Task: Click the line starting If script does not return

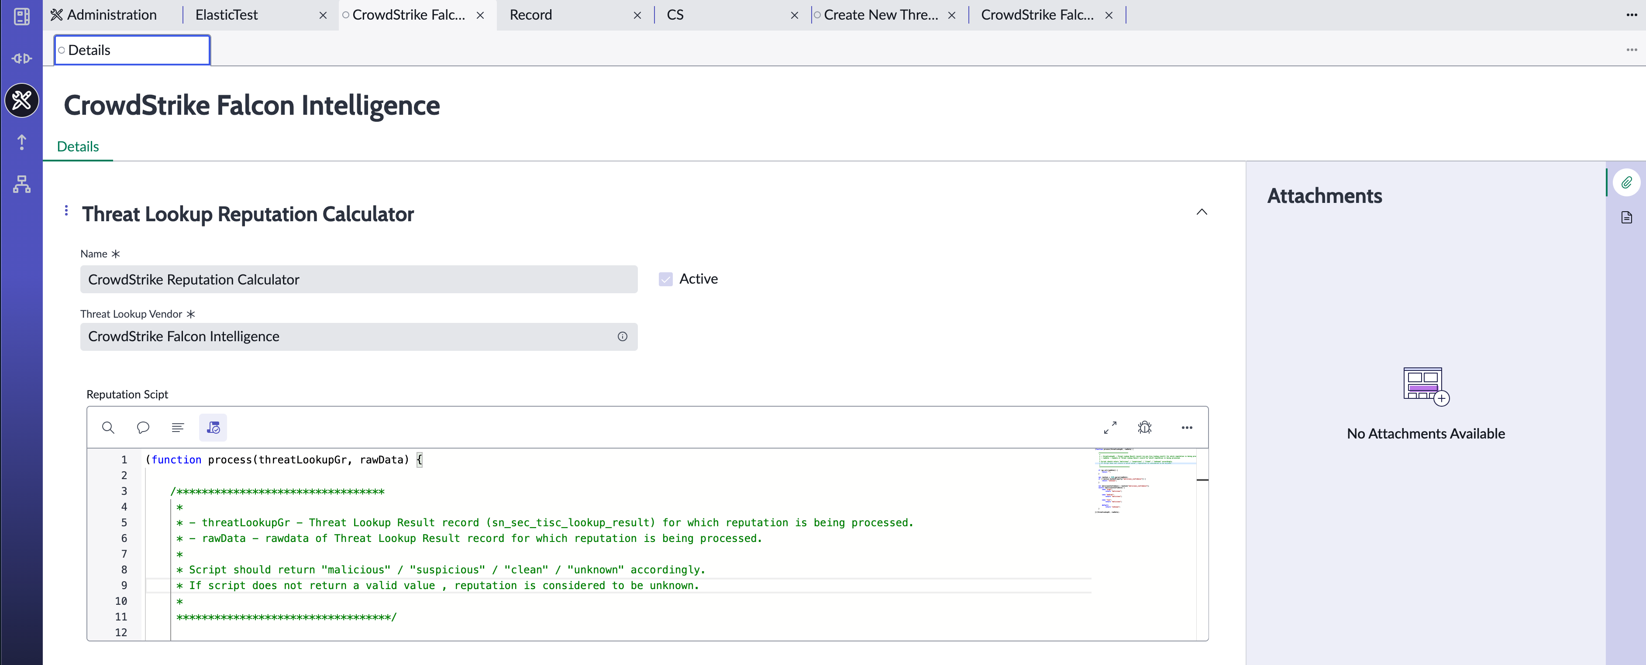Action: click(438, 586)
